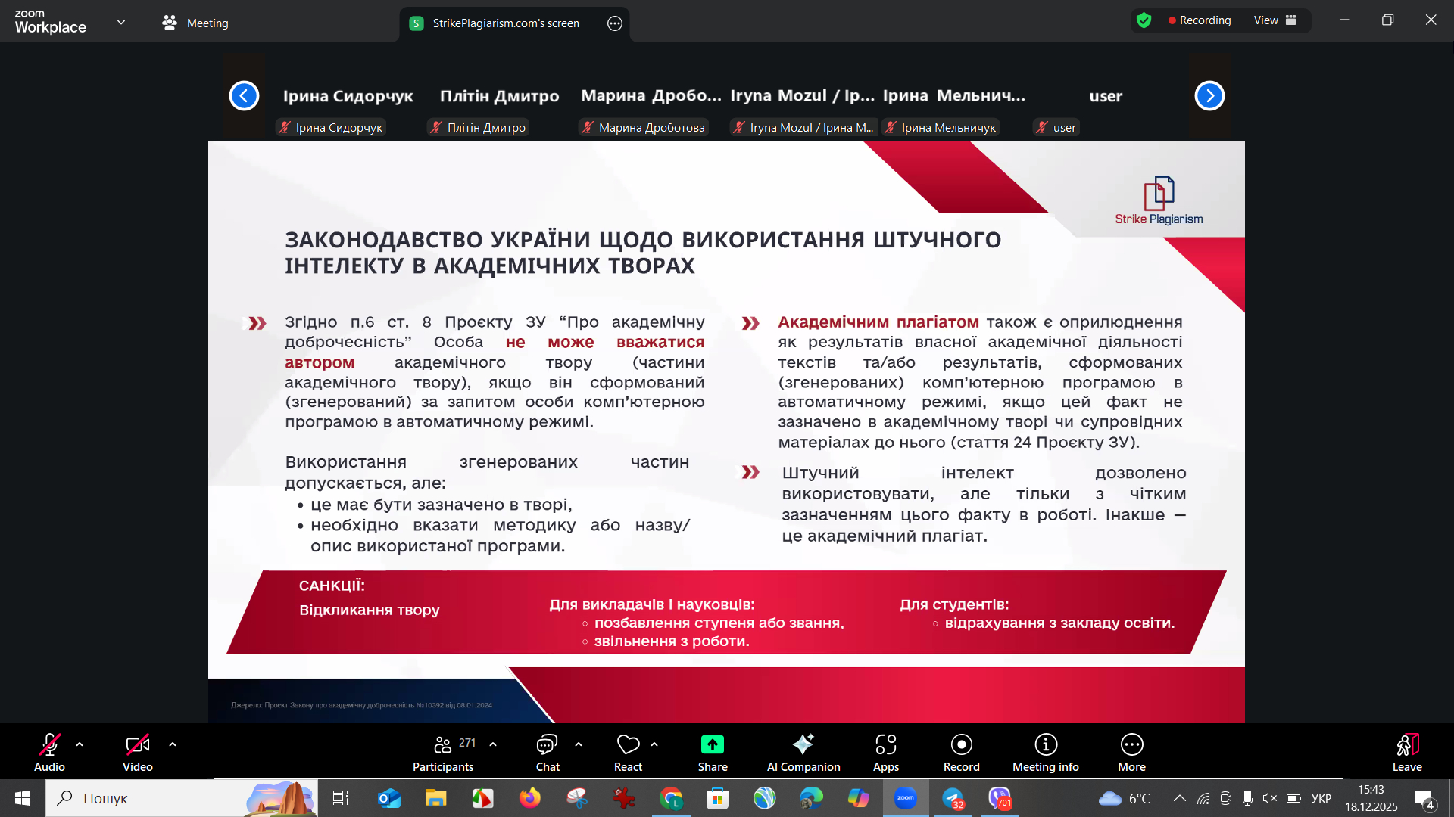Viewport: 1454px width, 817px height.
Task: Start video with the Video toggle
Action: [137, 745]
